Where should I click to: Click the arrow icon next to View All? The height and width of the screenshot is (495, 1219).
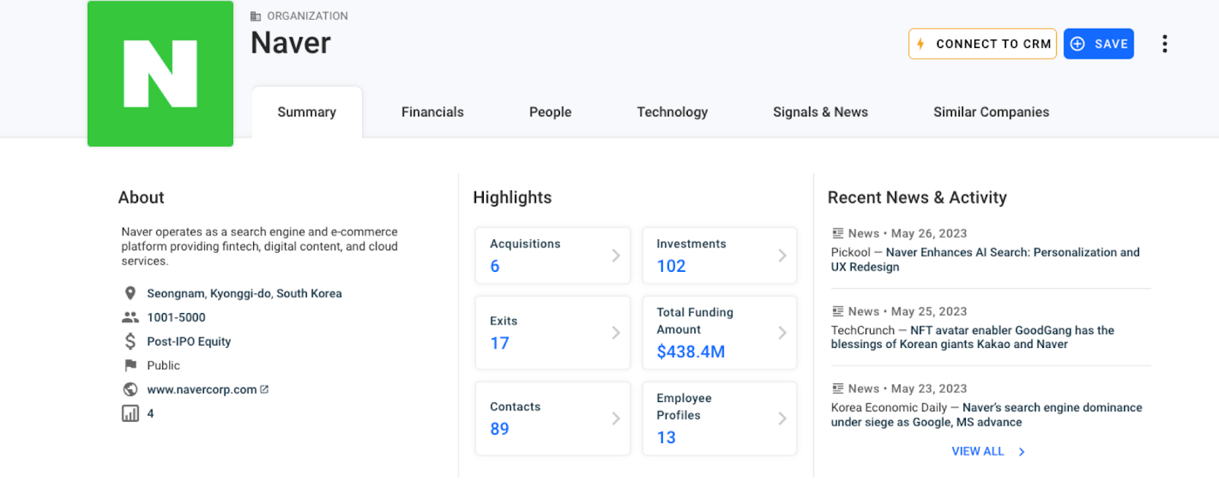tap(1022, 452)
